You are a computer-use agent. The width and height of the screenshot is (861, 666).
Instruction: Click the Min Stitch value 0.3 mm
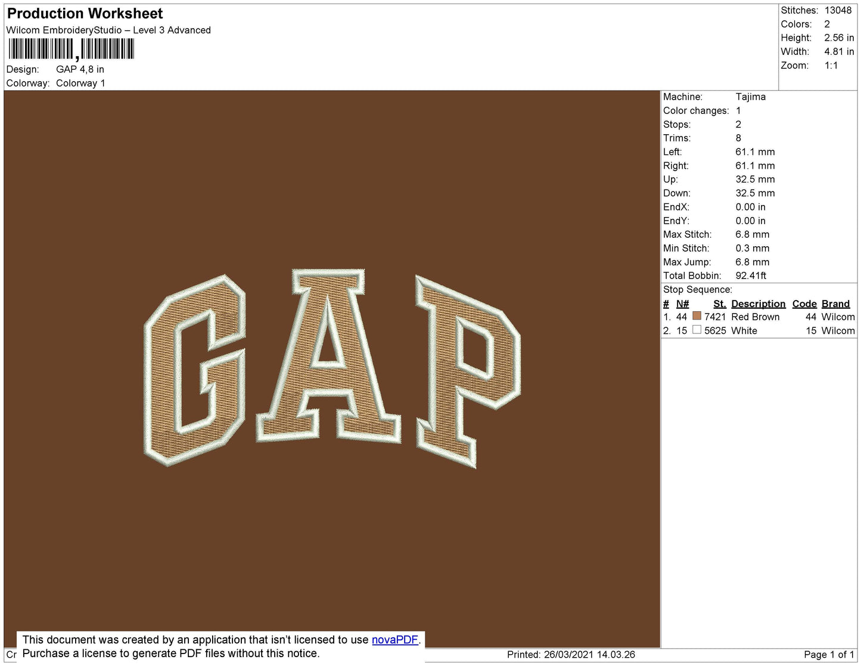[752, 248]
